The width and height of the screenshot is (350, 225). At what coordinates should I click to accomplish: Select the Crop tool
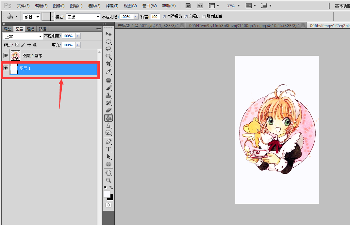[108, 64]
